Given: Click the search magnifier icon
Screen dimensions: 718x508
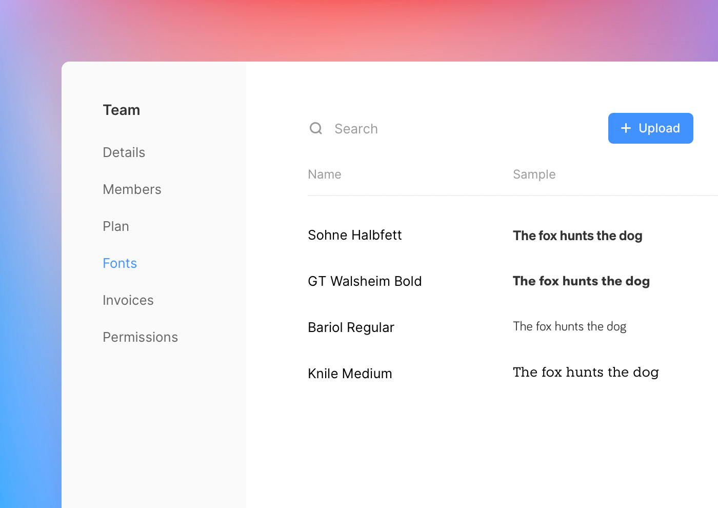Looking at the screenshot, I should [316, 128].
